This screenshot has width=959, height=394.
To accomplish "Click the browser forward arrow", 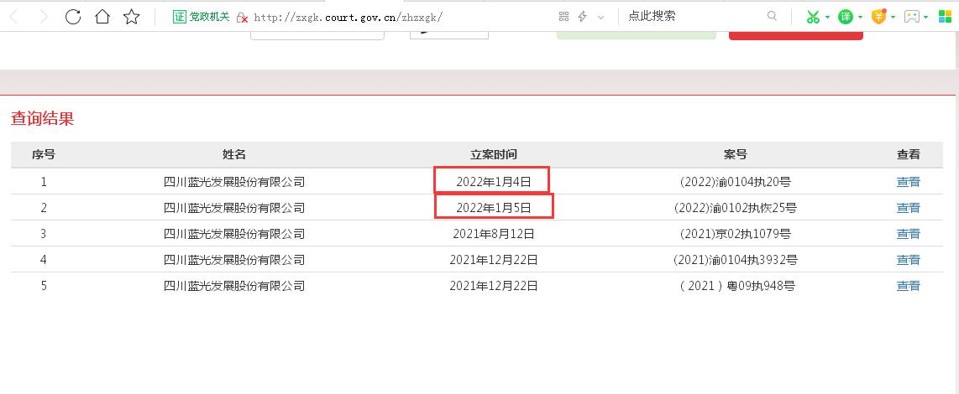I will 44,17.
